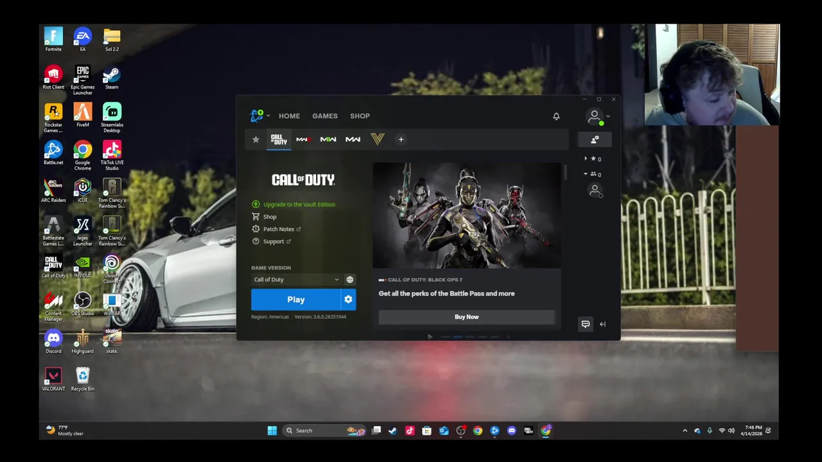Open game settings gear beside Play
This screenshot has height=462, width=822.
[348, 300]
